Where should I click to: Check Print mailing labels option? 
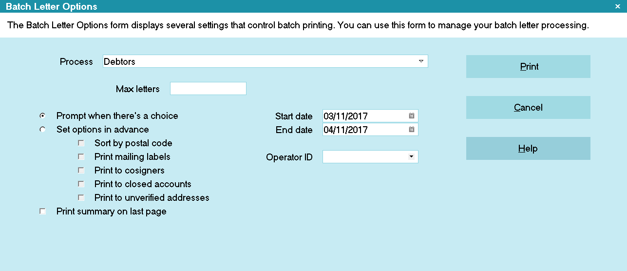[x=81, y=157]
